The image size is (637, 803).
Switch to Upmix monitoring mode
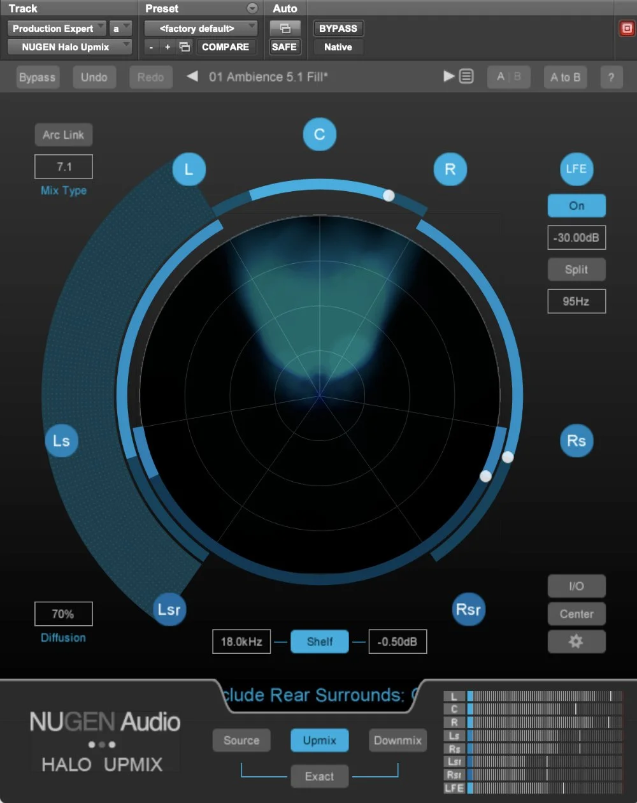pos(320,741)
